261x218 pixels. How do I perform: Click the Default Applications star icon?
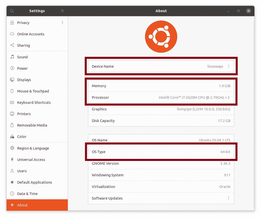pos(12,182)
